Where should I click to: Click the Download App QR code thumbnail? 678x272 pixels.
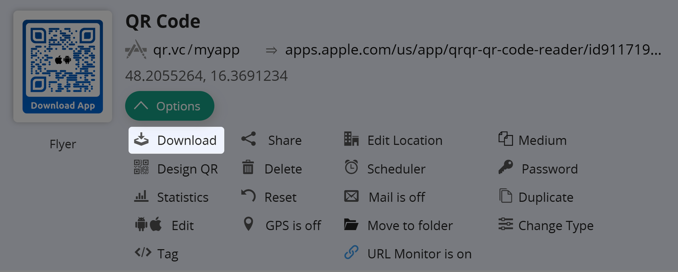point(63,66)
